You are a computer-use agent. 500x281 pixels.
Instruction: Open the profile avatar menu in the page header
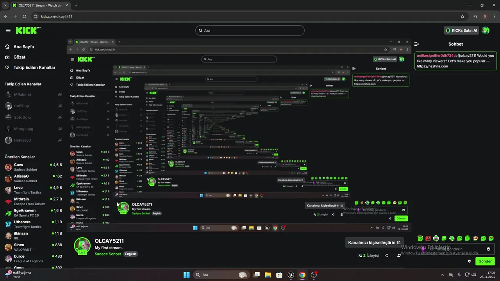pyautogui.click(x=486, y=30)
